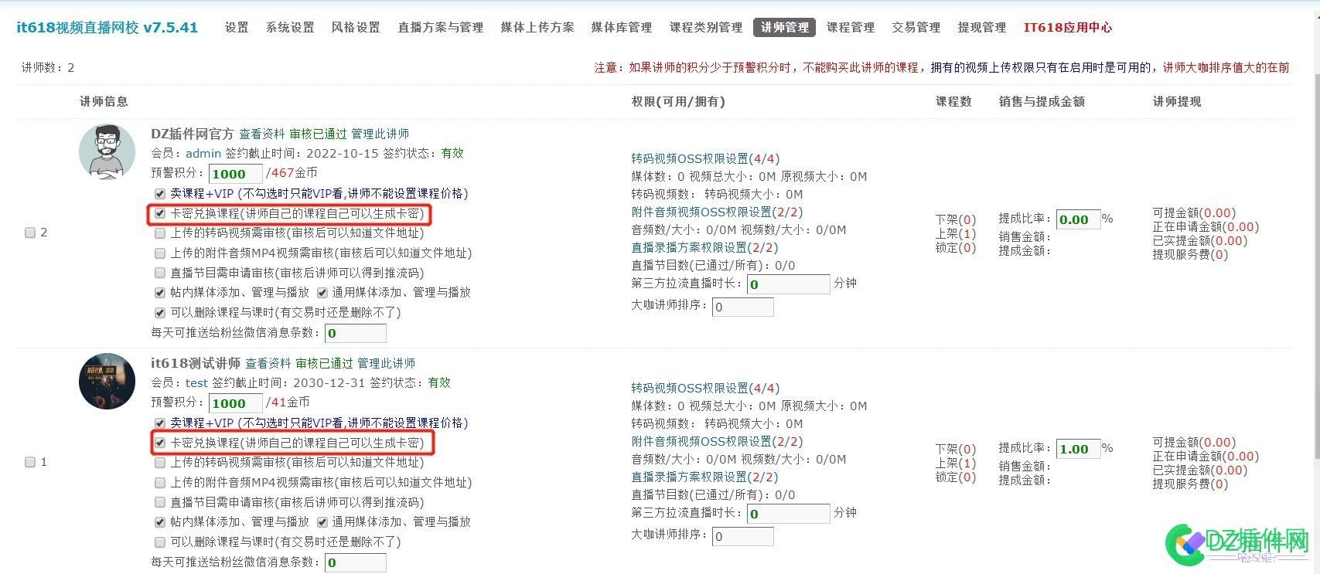Enable 上传的转码视频需审核 for it618测试讲师

click(160, 462)
